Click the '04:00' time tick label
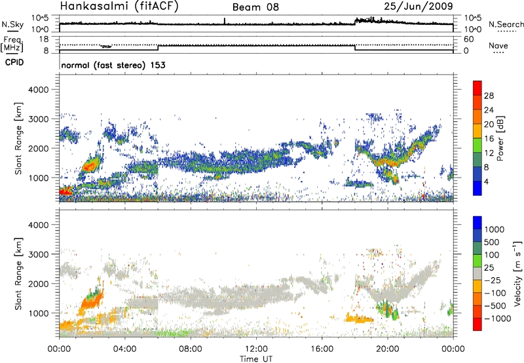Image resolution: width=524 pixels, height=363 pixels. point(125,349)
